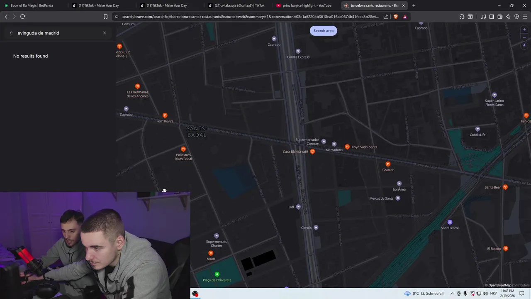This screenshot has height=299, width=531.
Task: Switch to the cvitabrzoja TikTok tab
Action: pos(237,5)
